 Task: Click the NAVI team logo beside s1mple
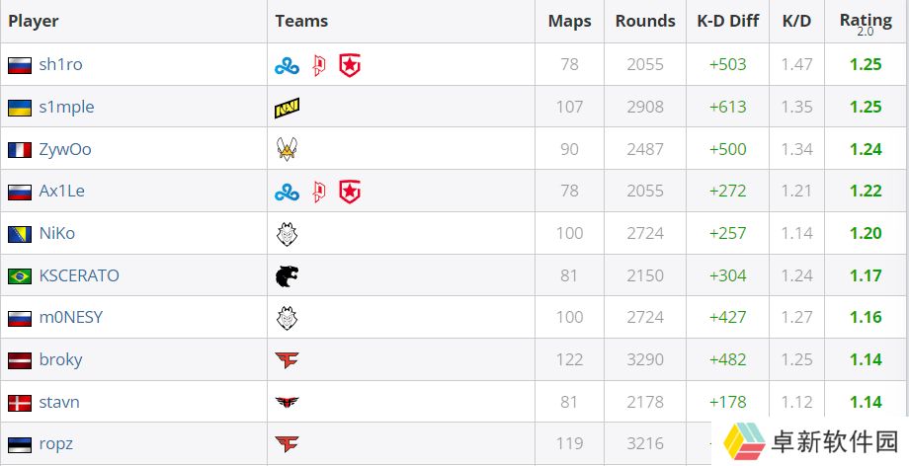coord(287,108)
